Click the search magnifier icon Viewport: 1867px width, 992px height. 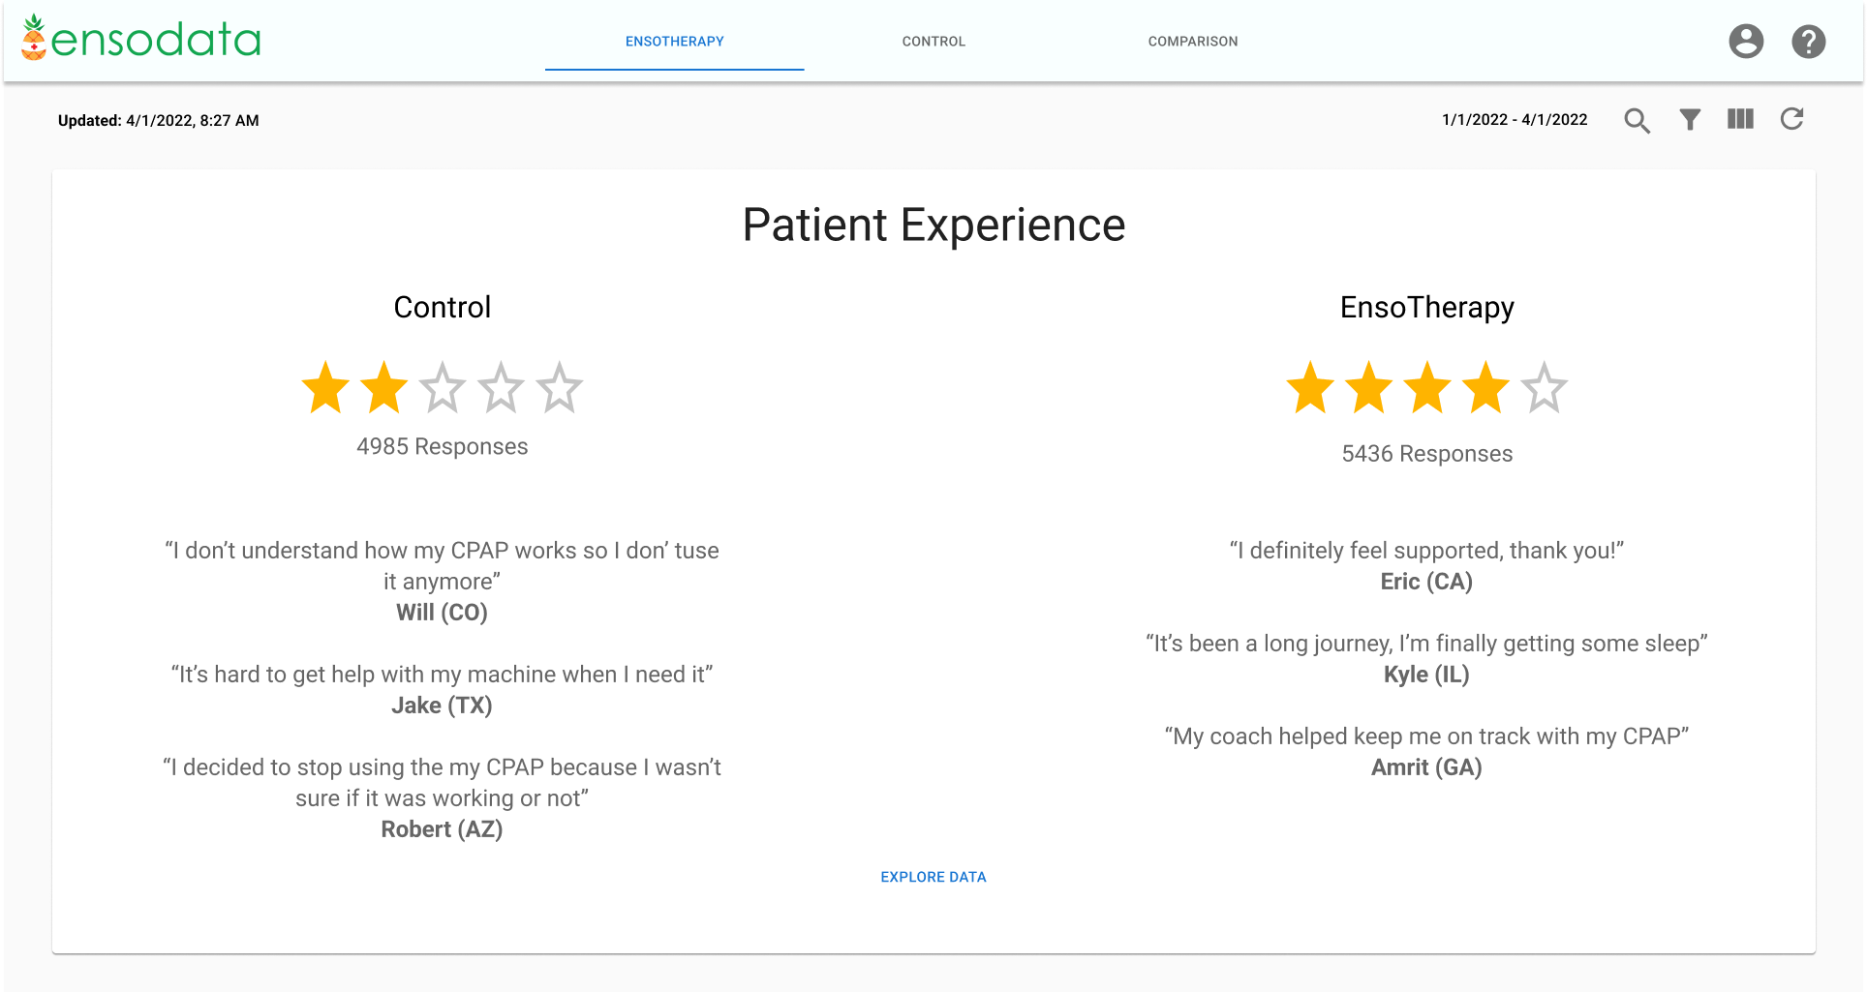click(1637, 120)
